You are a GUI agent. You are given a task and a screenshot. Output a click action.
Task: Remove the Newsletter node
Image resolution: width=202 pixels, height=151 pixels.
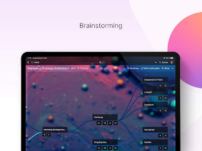point(166,136)
